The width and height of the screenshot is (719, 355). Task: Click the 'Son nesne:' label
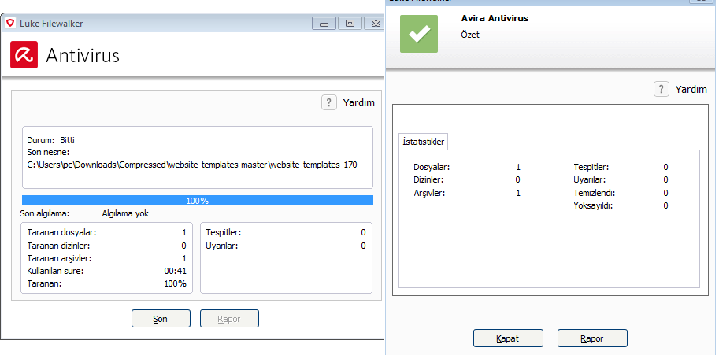pos(48,152)
